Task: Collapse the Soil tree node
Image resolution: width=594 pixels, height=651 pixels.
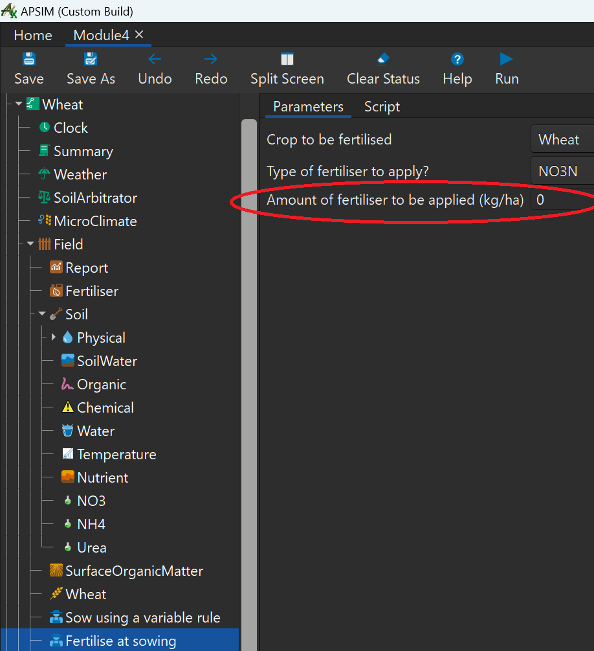Action: pos(42,314)
